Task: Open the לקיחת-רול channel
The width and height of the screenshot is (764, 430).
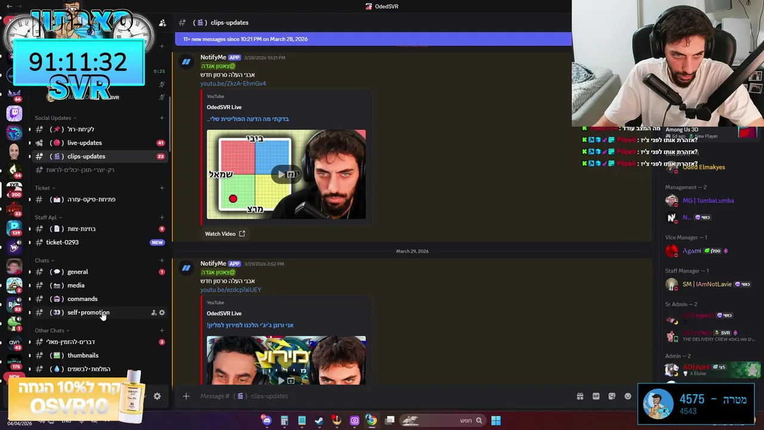Action: pos(99,129)
